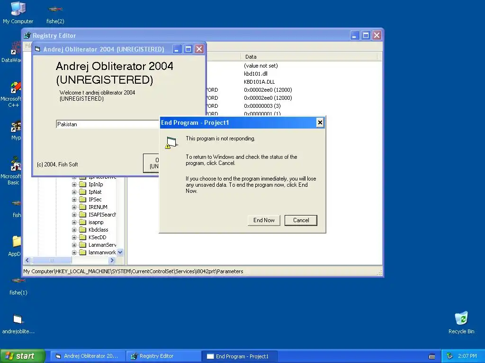Click the registry path in status bar
Viewport: 485px width, 363px height.
click(x=133, y=271)
